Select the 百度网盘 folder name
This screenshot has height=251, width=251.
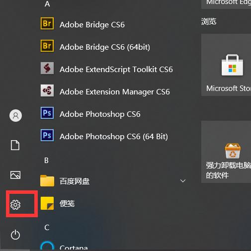(75, 181)
